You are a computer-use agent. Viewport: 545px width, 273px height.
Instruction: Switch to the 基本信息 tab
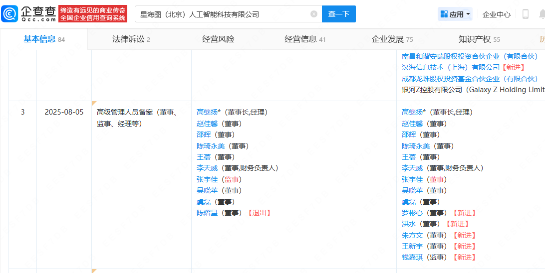[44, 39]
